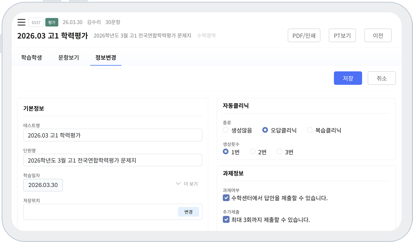Viewport: 413px width, 242px height.
Task: Click the 정보변경 tab
Action: [x=106, y=57]
